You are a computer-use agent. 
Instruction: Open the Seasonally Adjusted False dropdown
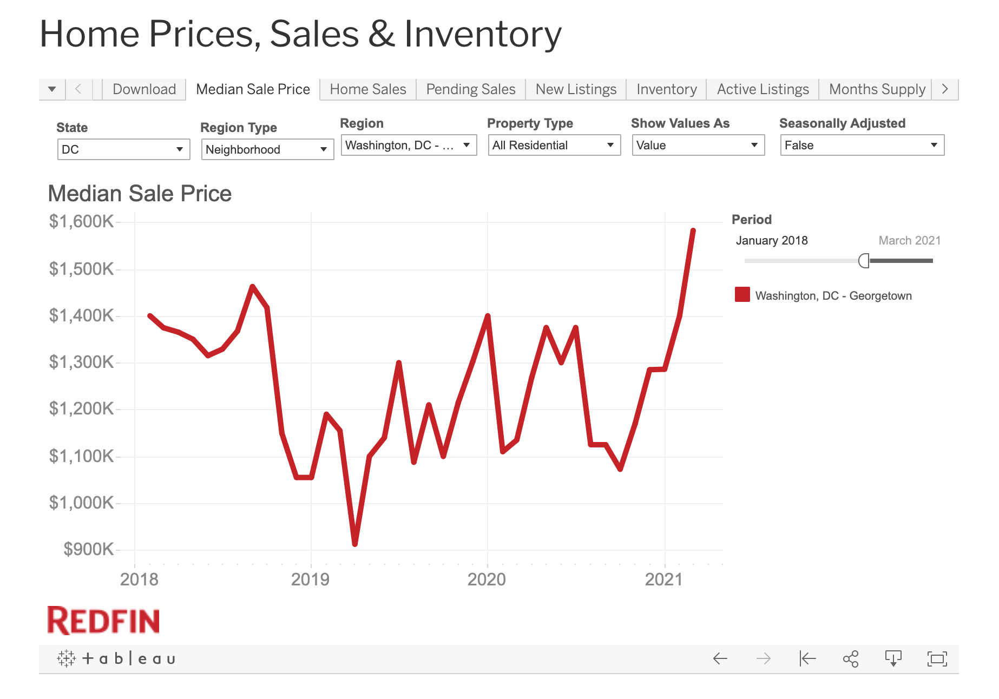(x=862, y=145)
